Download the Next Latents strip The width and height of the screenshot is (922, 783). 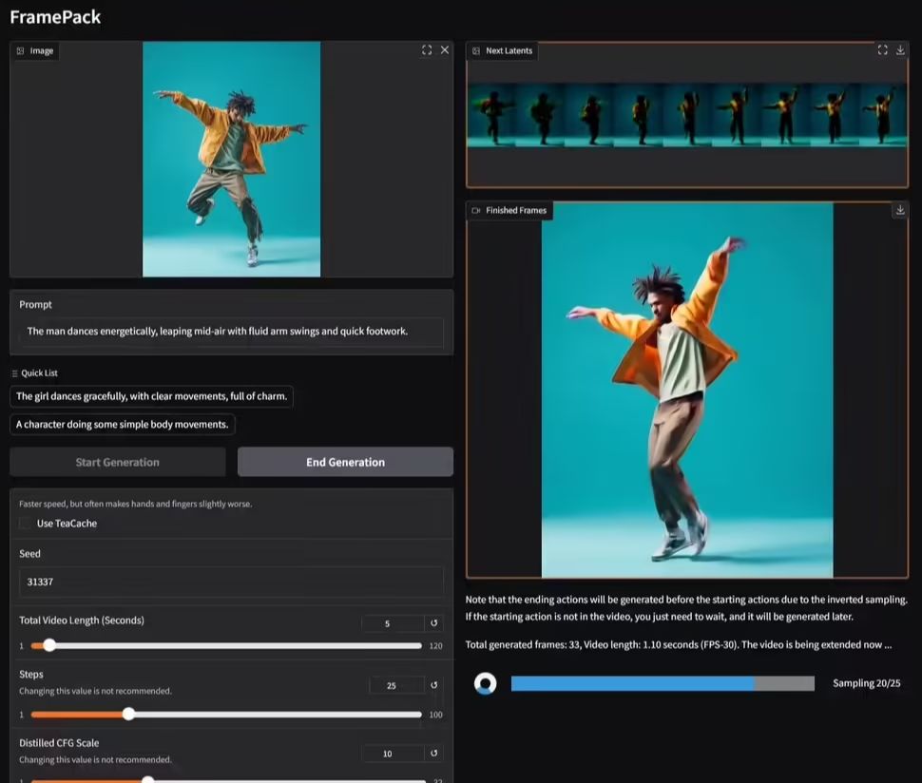pos(900,49)
